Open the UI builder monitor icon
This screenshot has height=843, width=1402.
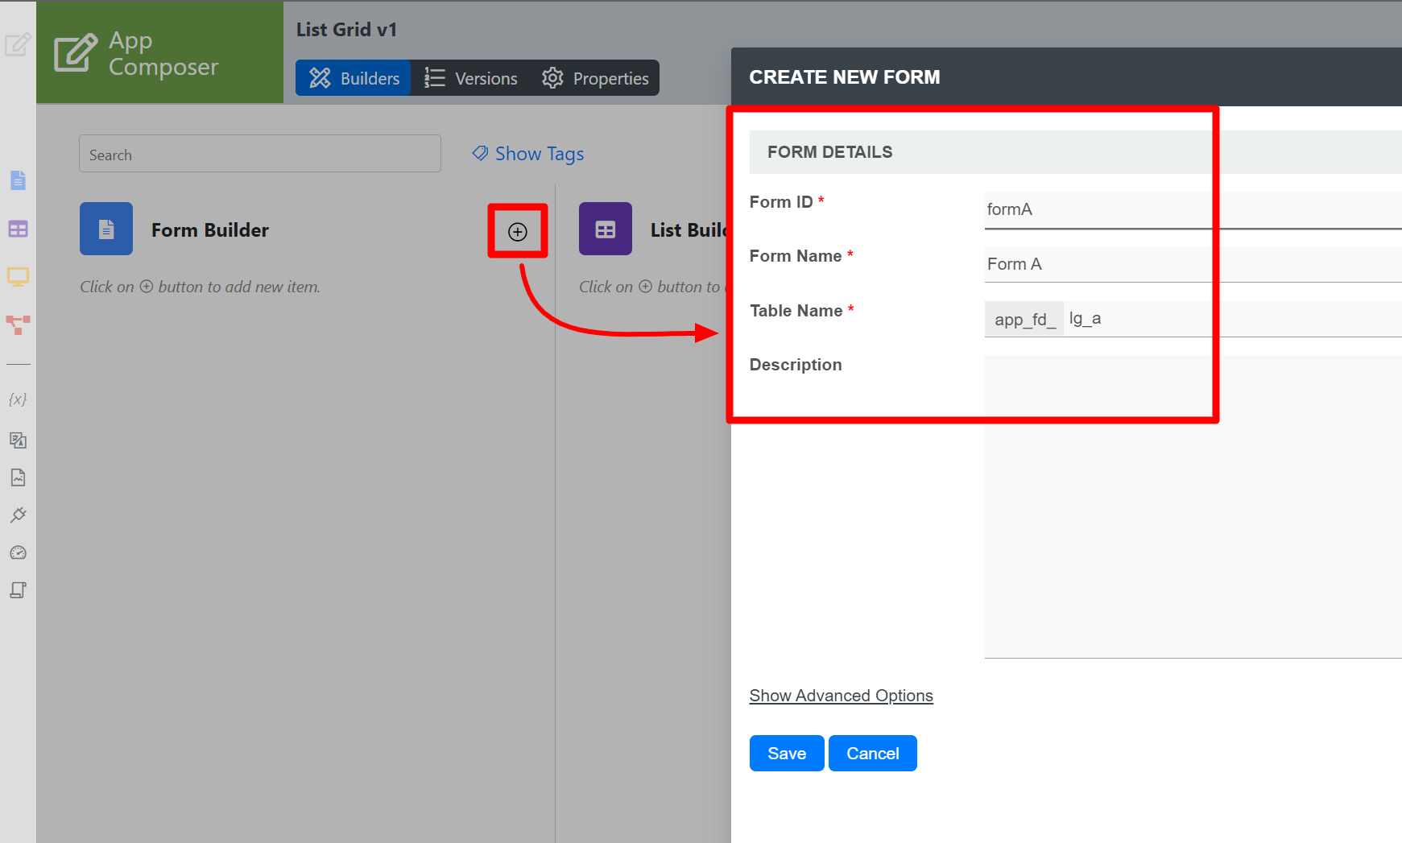pyautogui.click(x=18, y=278)
